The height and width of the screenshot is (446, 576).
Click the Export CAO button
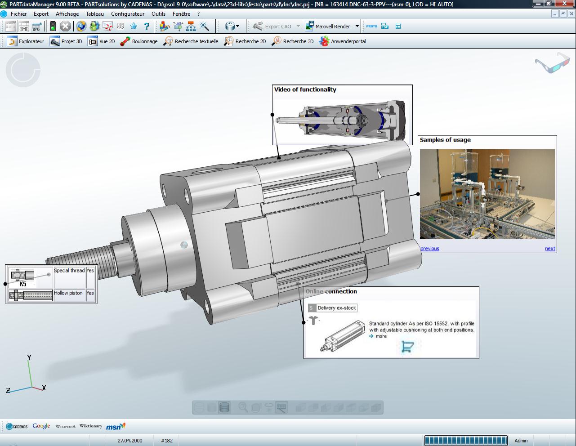coord(272,26)
